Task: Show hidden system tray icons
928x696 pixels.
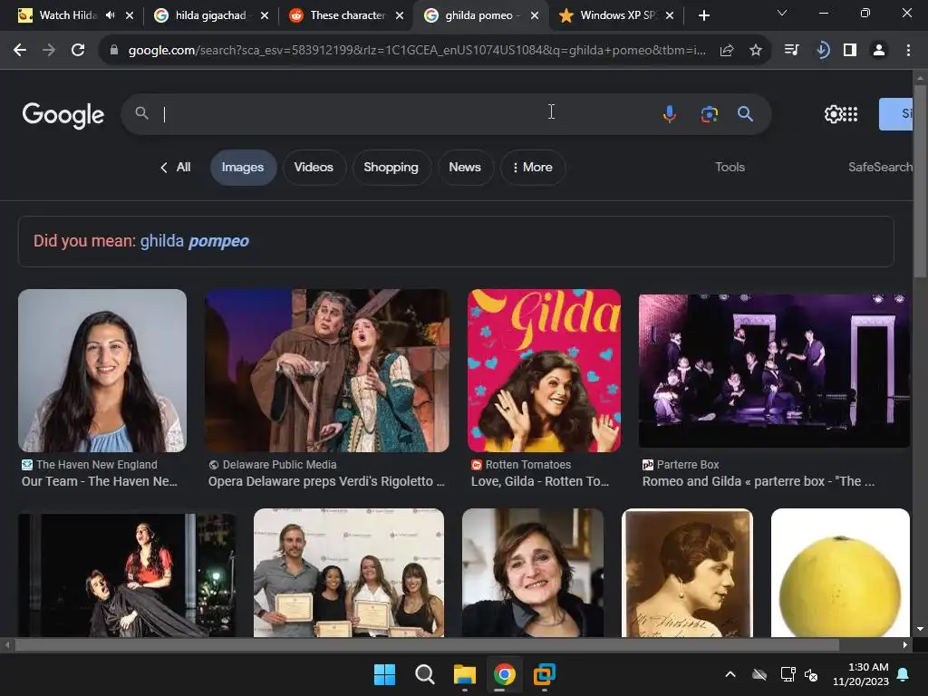Action: [x=730, y=674]
